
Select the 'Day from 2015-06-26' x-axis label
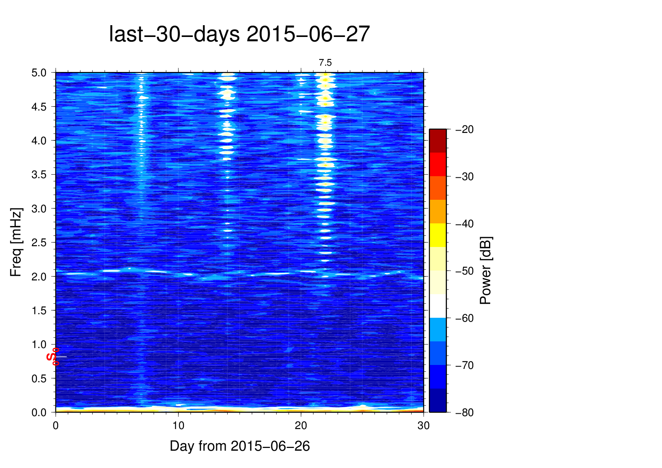[240, 446]
